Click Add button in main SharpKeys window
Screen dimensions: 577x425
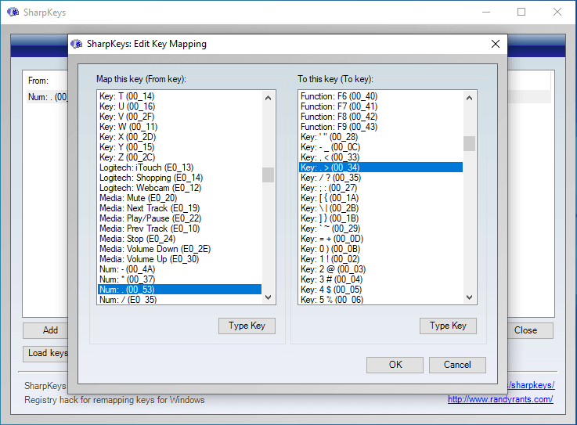(46, 330)
